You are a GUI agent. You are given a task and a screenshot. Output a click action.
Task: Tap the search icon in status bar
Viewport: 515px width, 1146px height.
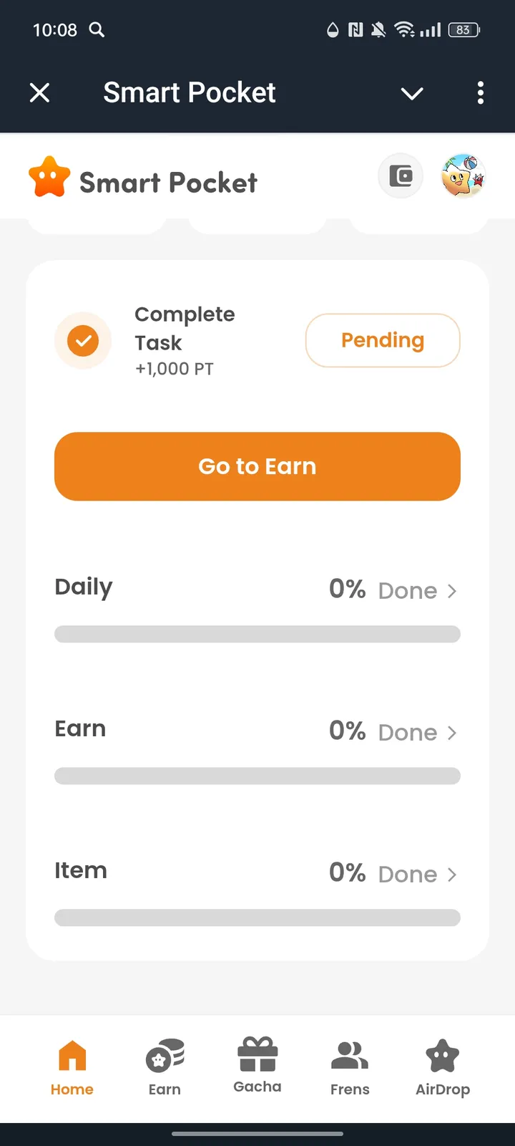tap(97, 29)
